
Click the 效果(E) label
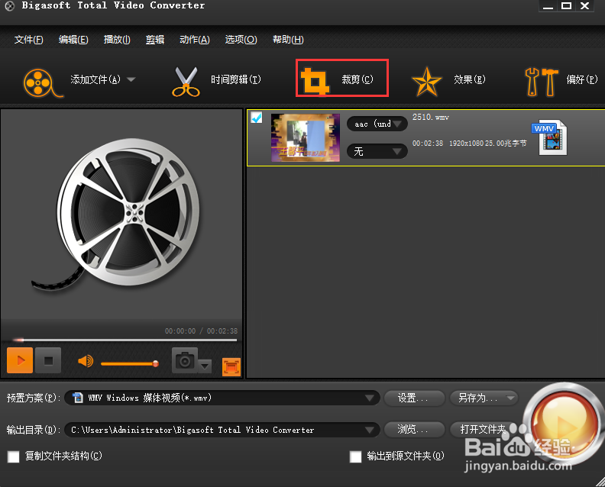point(470,79)
